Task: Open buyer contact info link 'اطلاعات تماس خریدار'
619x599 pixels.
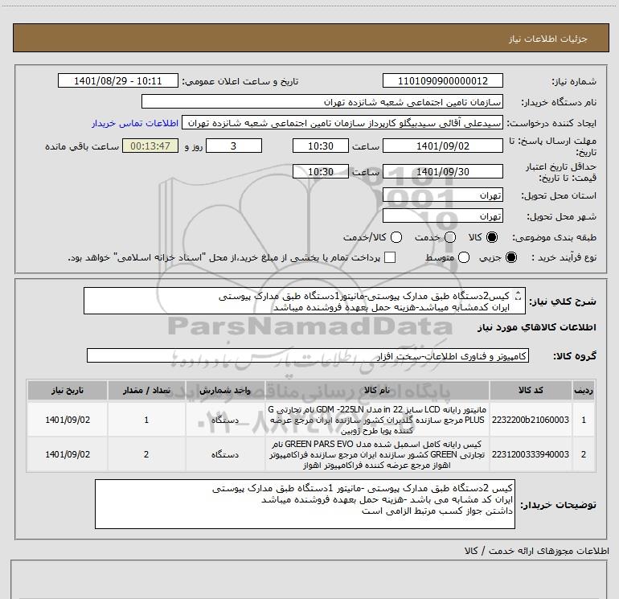Action: pos(135,123)
